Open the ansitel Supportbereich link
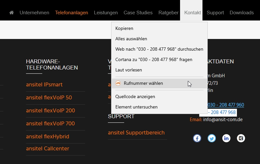The height and width of the screenshot is (164, 260). pos(136,133)
